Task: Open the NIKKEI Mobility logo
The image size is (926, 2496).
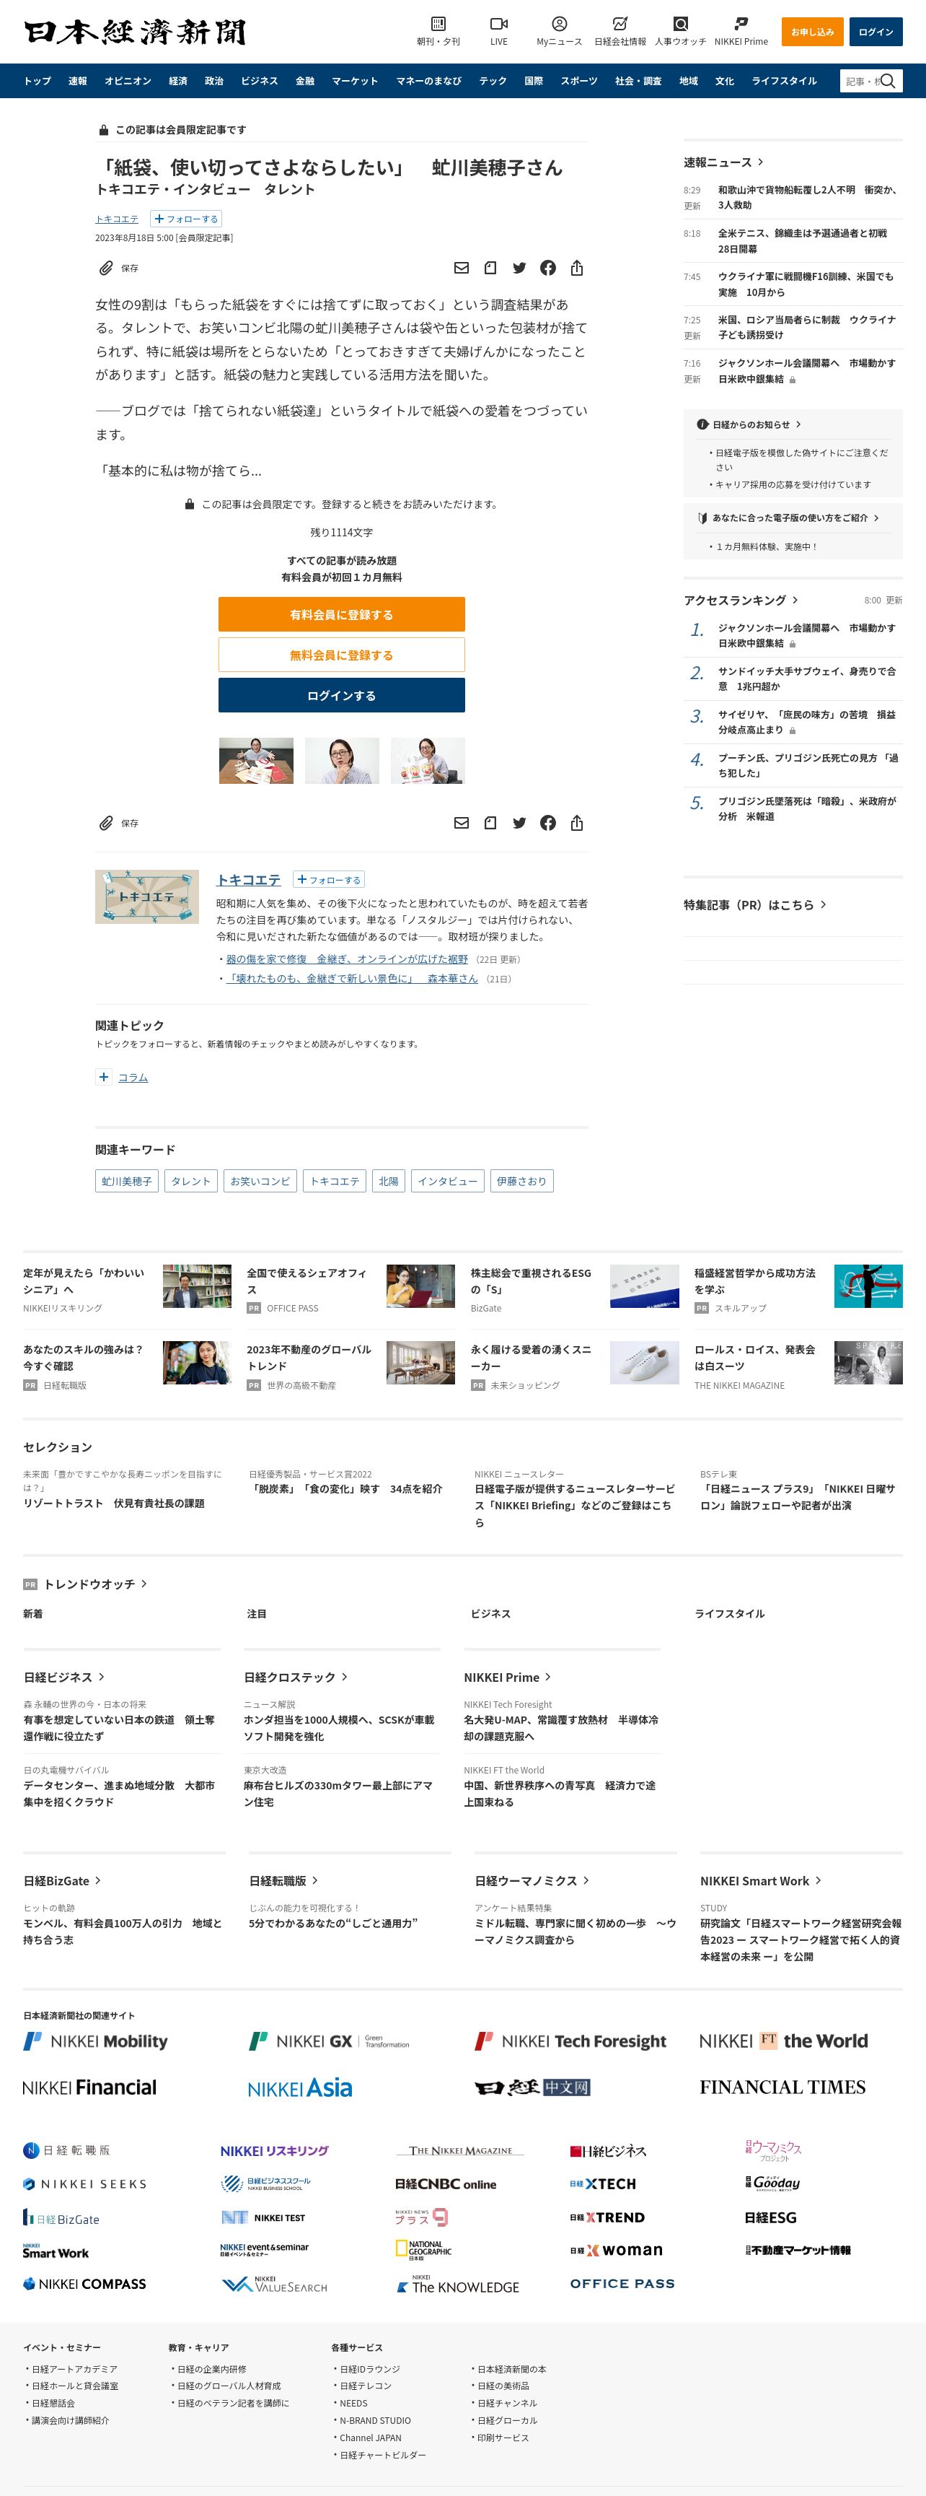Action: (94, 2041)
